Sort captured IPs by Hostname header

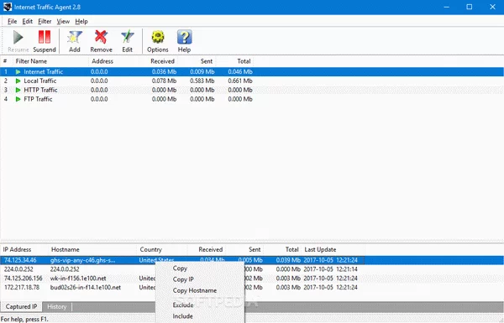(92, 249)
